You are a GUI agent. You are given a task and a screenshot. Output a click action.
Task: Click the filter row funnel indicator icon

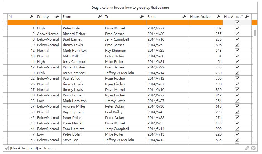click(5, 22)
